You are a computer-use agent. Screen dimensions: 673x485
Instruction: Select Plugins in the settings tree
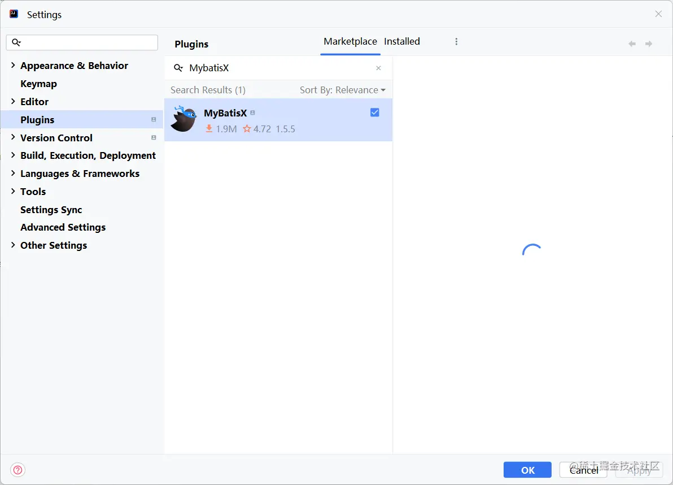coord(82,119)
